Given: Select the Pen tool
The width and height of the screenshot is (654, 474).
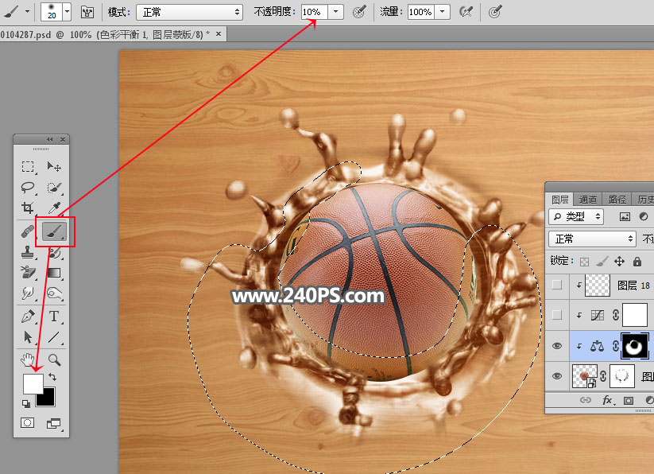Looking at the screenshot, I should 28,317.
